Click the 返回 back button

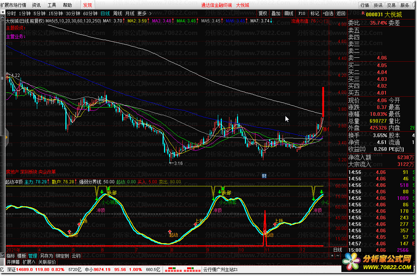341,13
